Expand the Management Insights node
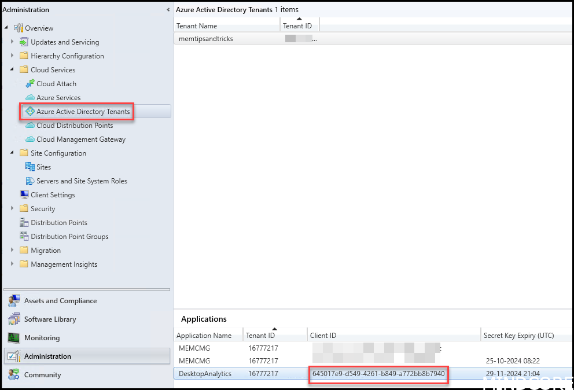This screenshot has height=390, width=574. tap(12, 264)
